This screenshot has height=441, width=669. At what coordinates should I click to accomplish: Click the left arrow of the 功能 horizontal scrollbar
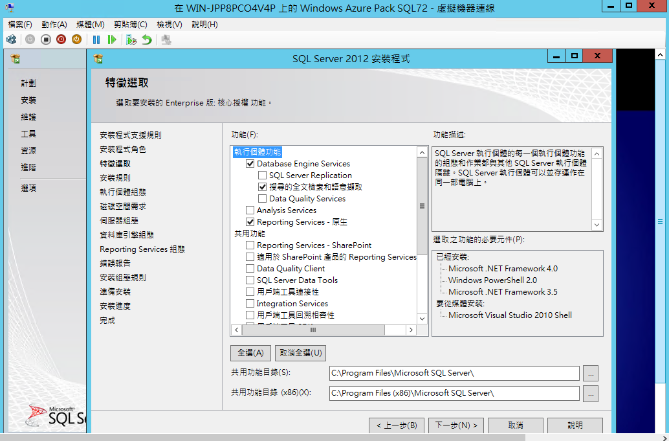(x=237, y=330)
